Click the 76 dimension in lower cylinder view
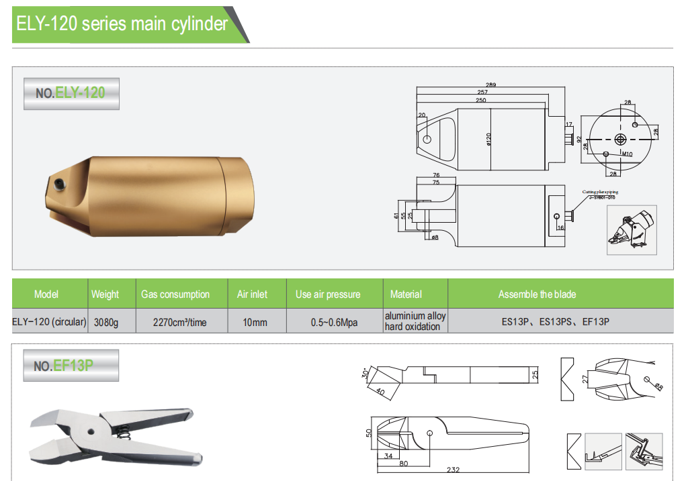Viewport: 688px width, 481px height. 436,175
